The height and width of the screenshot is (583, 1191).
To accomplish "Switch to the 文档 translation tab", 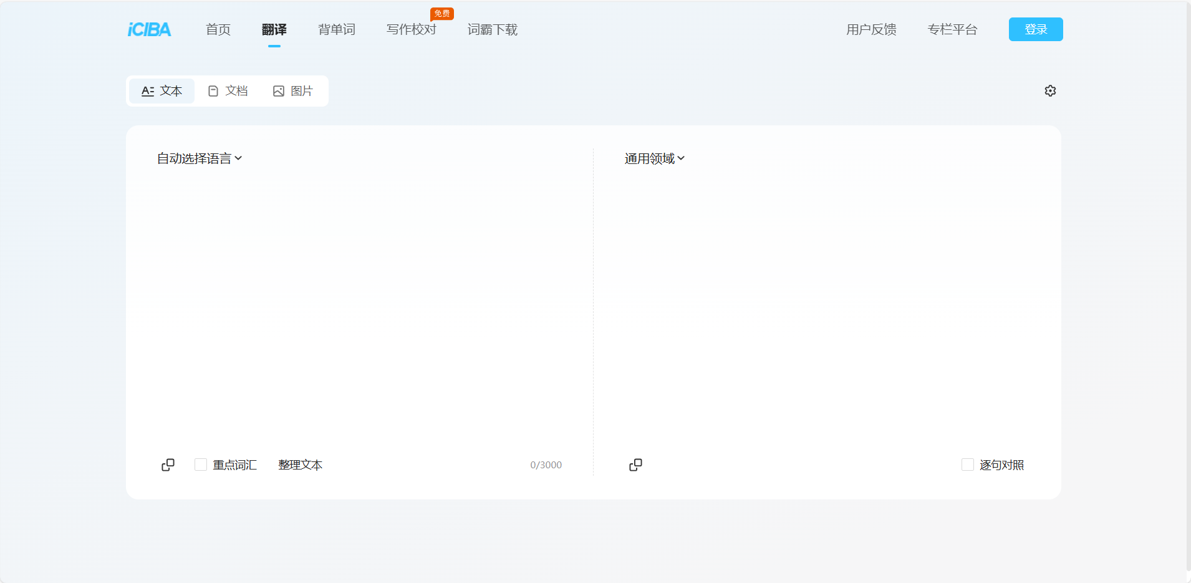I will pos(228,91).
